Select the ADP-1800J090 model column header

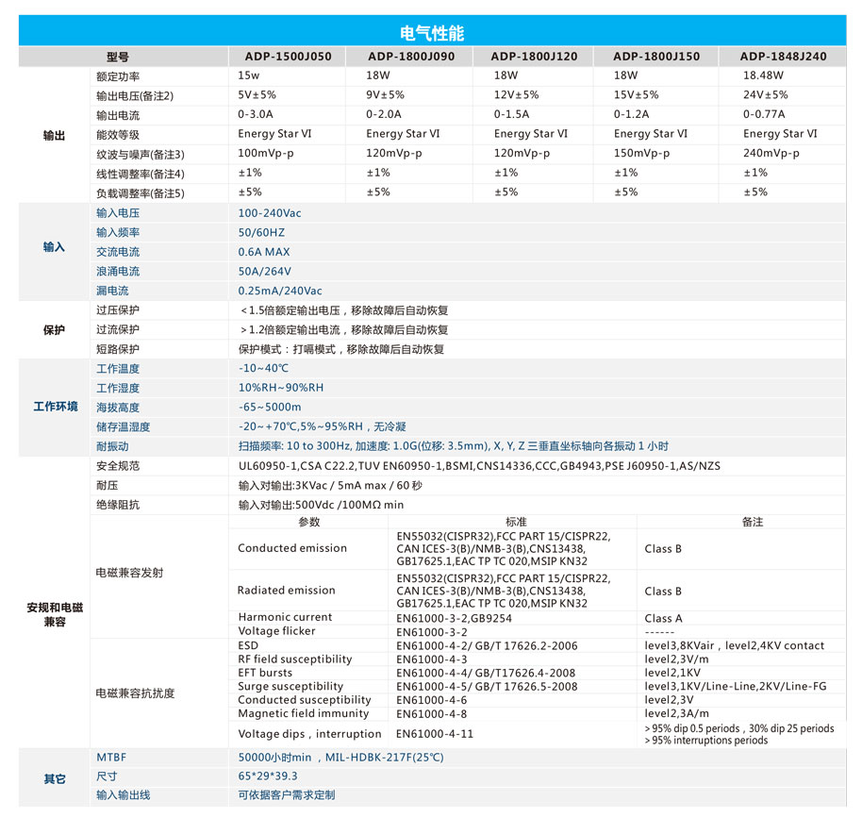click(411, 56)
